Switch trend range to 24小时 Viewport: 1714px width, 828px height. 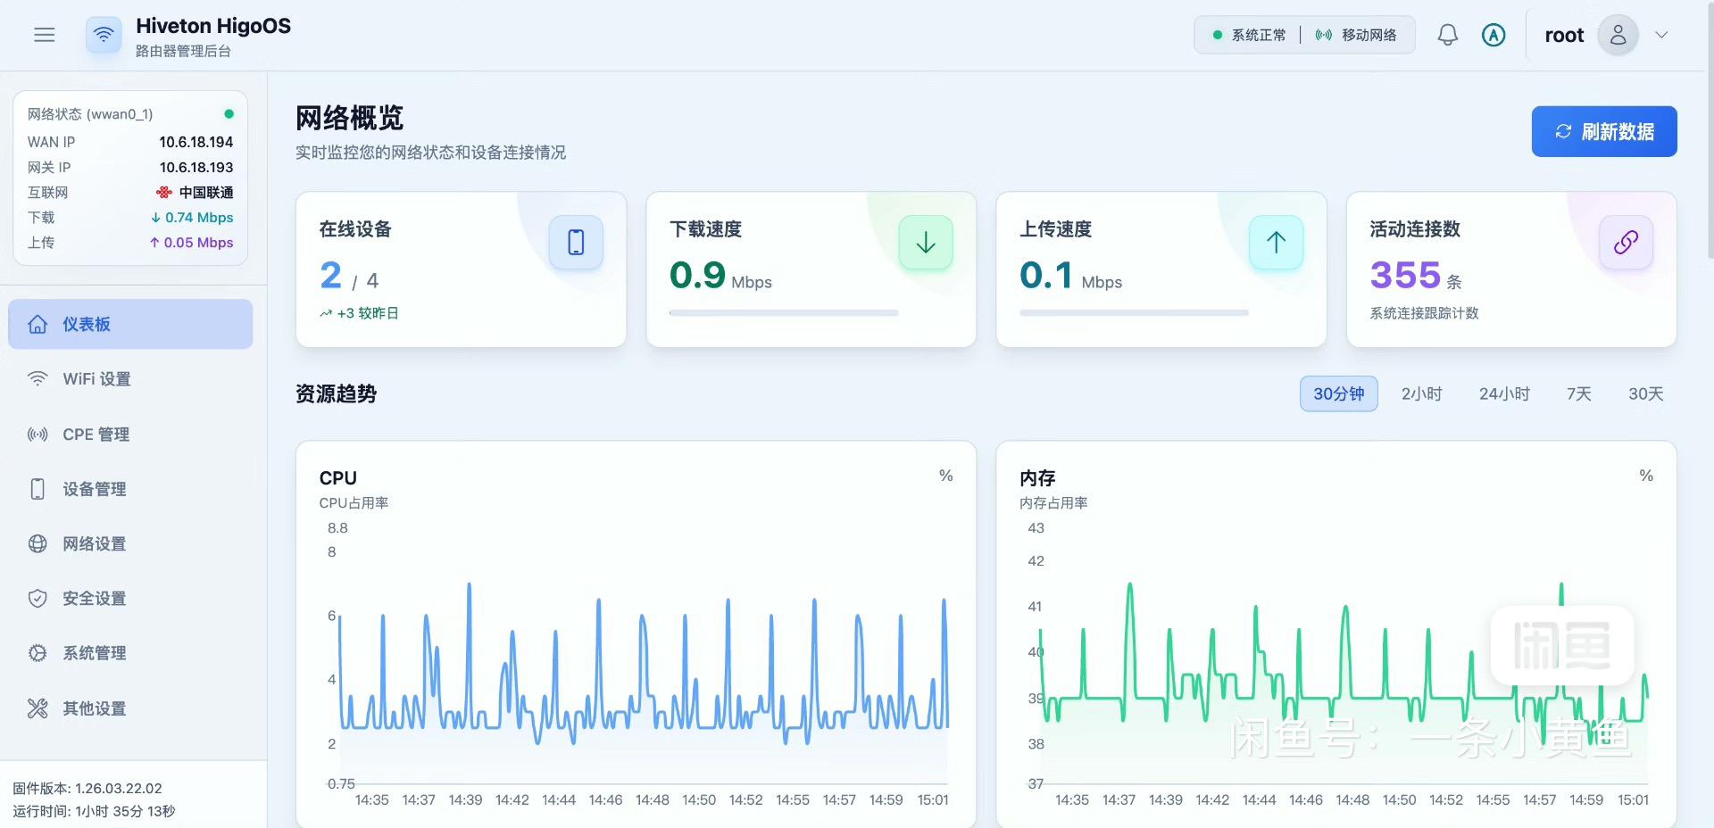[1504, 393]
